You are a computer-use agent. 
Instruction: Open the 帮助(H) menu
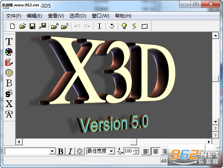coord(123,16)
